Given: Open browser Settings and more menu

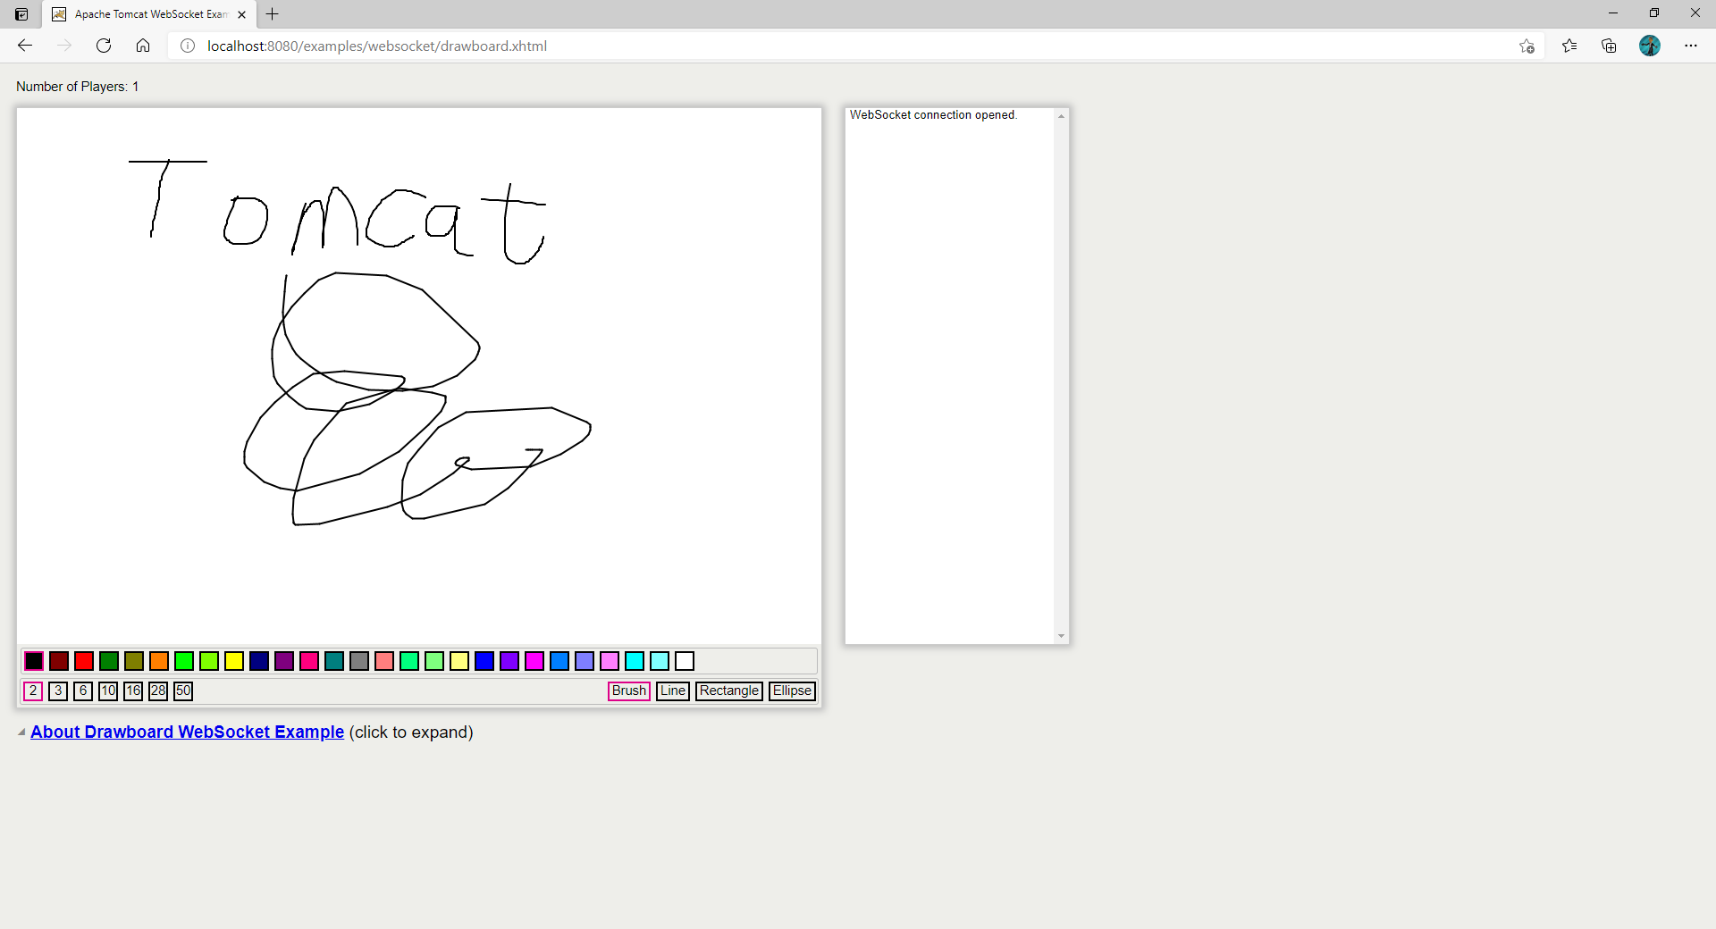Looking at the screenshot, I should tap(1691, 46).
